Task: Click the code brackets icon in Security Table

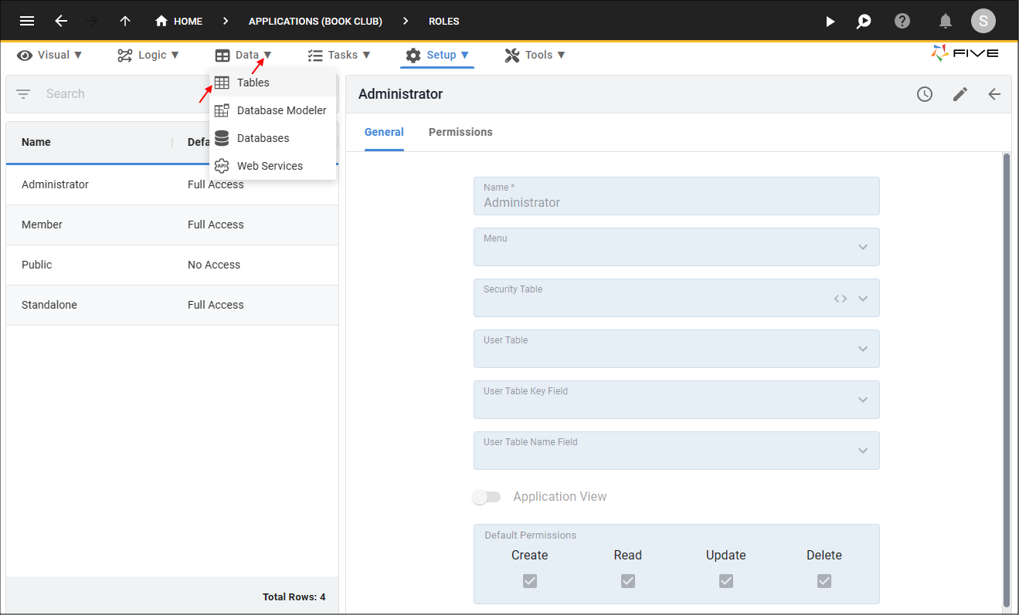Action: [x=841, y=299]
